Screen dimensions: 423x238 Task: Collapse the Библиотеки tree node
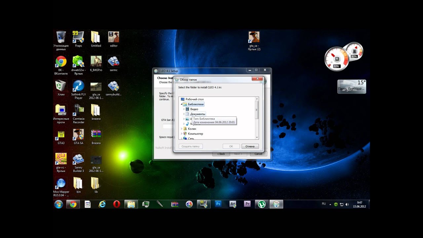coord(181,104)
